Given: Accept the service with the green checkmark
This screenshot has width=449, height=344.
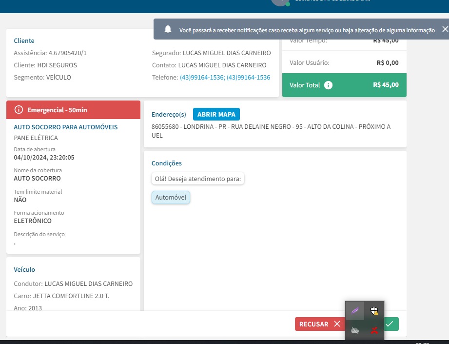Looking at the screenshot, I should [390, 324].
